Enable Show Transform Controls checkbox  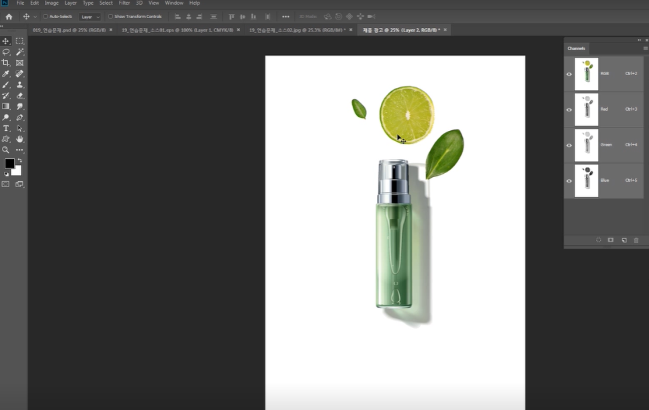pyautogui.click(x=110, y=17)
